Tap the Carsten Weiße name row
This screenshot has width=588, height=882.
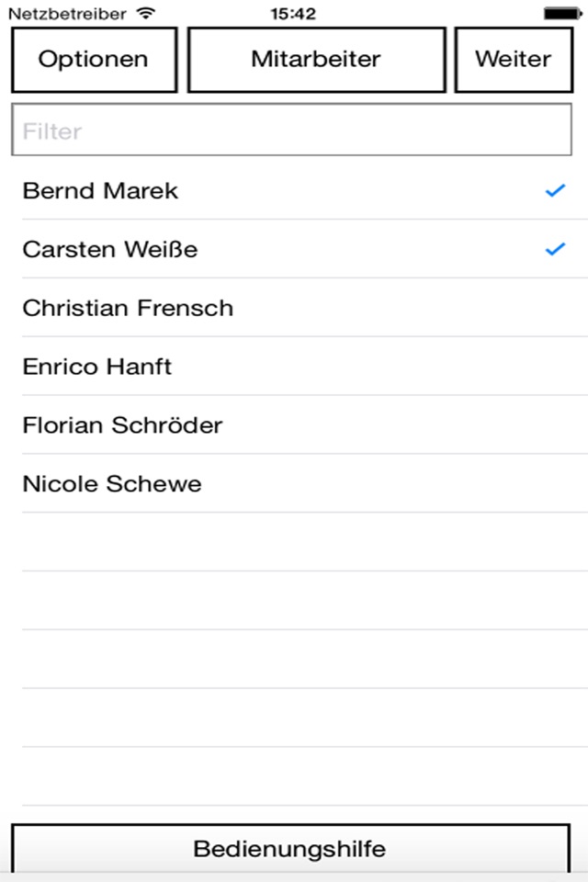(x=110, y=249)
